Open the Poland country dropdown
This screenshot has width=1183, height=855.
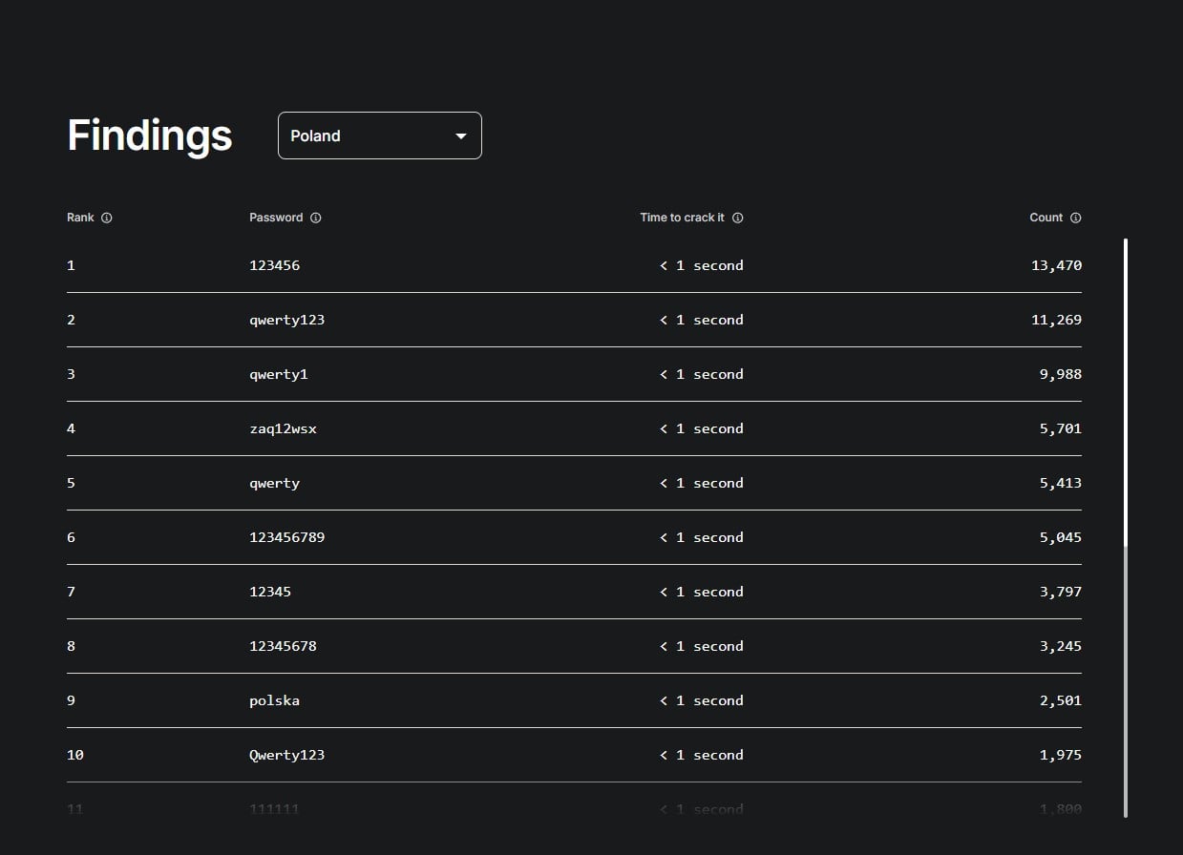pos(379,136)
